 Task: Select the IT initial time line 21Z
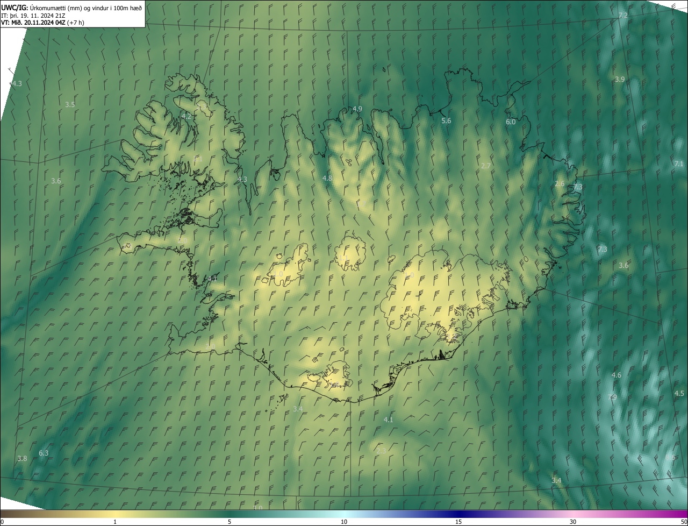[33, 15]
